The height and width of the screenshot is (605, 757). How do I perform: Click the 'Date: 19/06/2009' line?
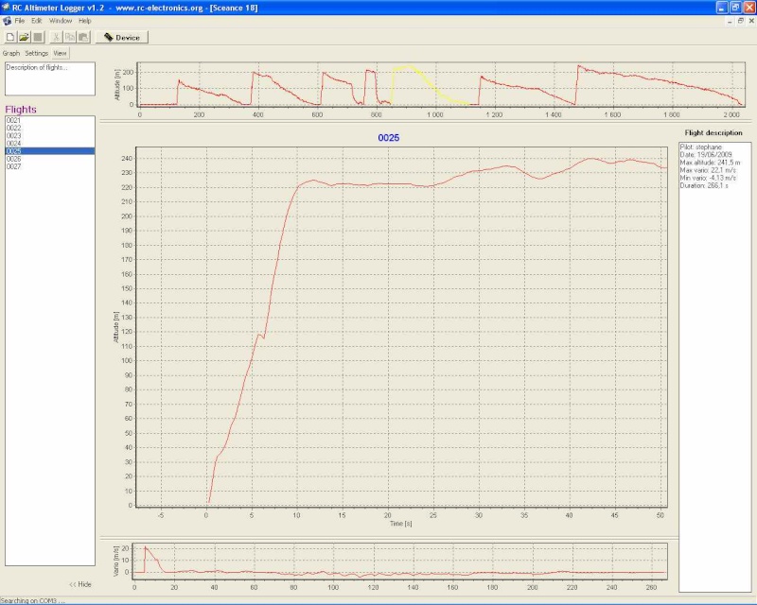(x=706, y=154)
